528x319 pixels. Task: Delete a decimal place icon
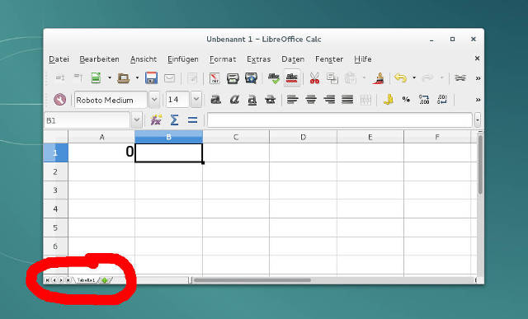(442, 100)
